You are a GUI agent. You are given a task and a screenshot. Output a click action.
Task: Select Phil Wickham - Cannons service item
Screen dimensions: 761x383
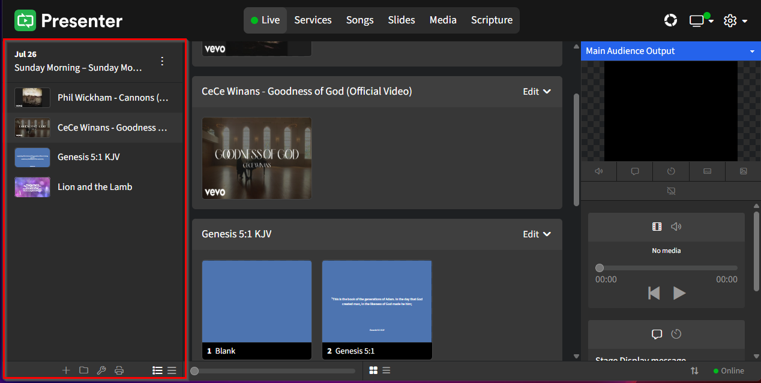coord(95,98)
